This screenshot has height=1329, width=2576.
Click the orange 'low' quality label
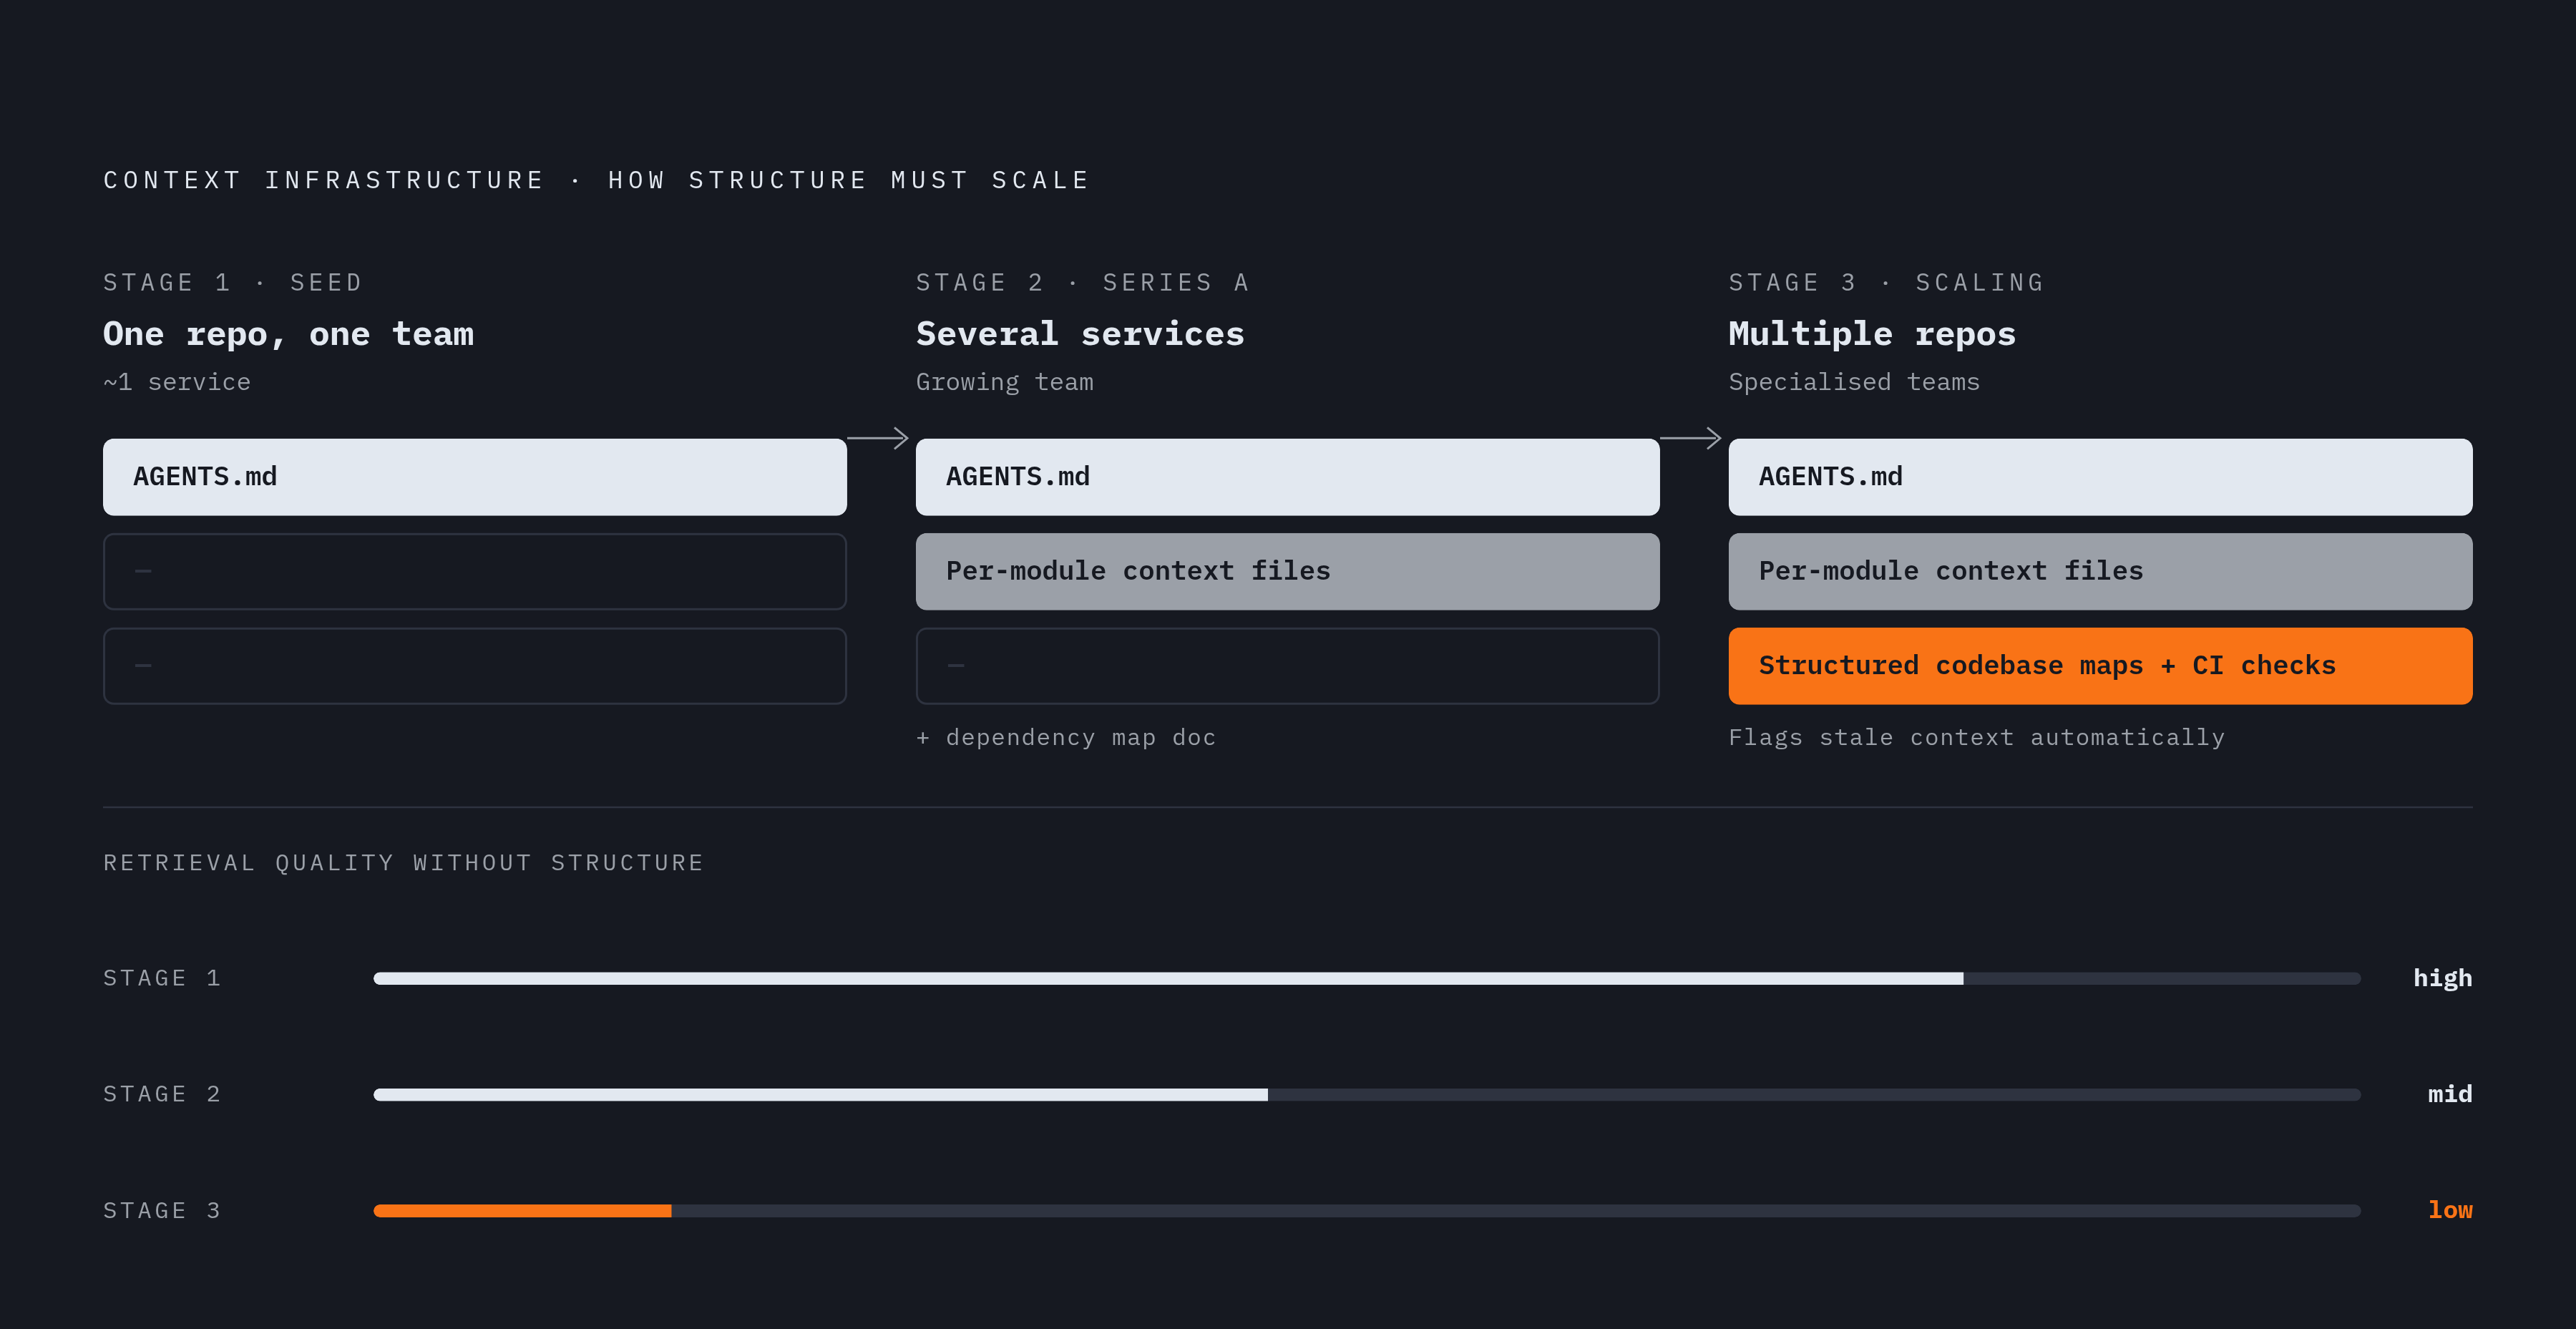tap(2450, 1210)
